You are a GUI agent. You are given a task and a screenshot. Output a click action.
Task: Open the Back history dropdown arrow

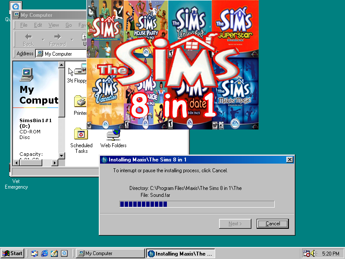43,40
